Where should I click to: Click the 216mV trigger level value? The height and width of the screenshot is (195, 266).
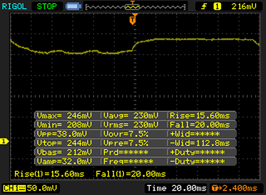pyautogui.click(x=244, y=6)
